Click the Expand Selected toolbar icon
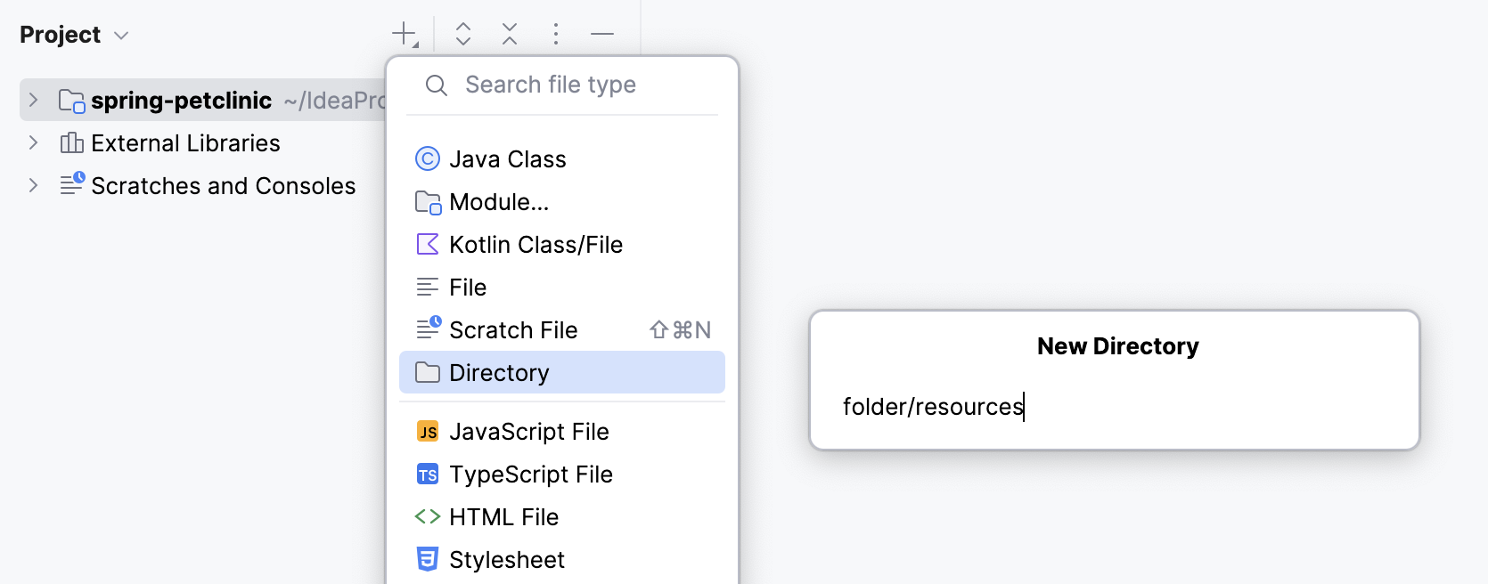Image resolution: width=1488 pixels, height=584 pixels. pos(463,35)
